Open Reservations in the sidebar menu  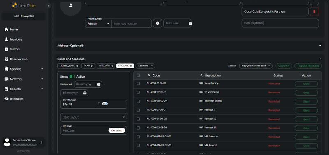tap(19, 59)
